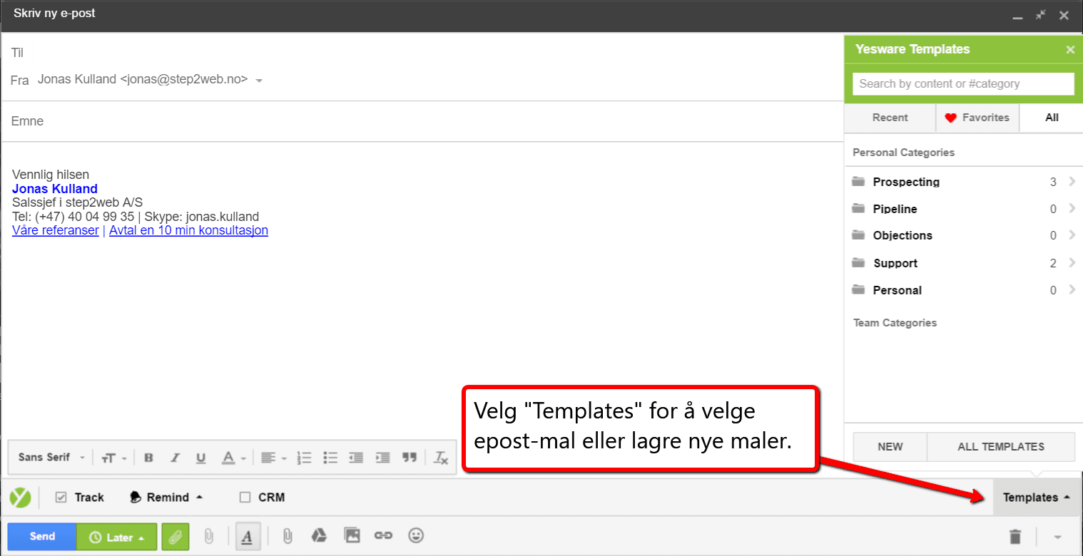Focus the Til recipient field
Screen dimensions: 1083x556
[x=422, y=53]
